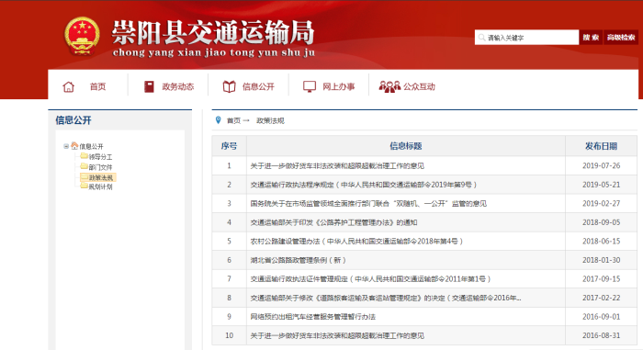Click the national emblem logo
This screenshot has height=350, width=643.
coord(82,36)
